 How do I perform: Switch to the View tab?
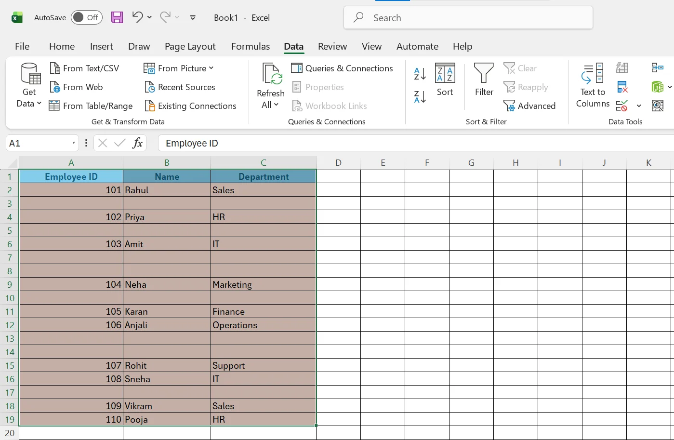click(x=372, y=46)
